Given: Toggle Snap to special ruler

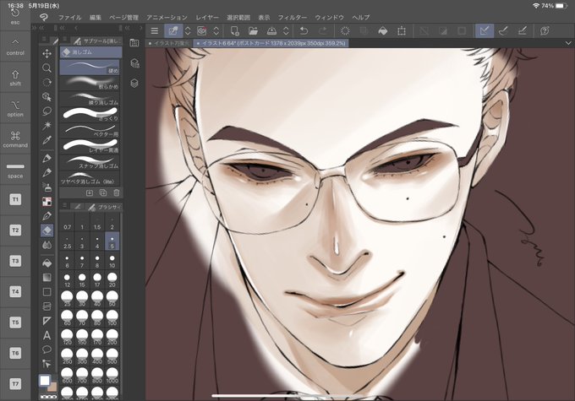Looking at the screenshot, I should coord(503,31).
